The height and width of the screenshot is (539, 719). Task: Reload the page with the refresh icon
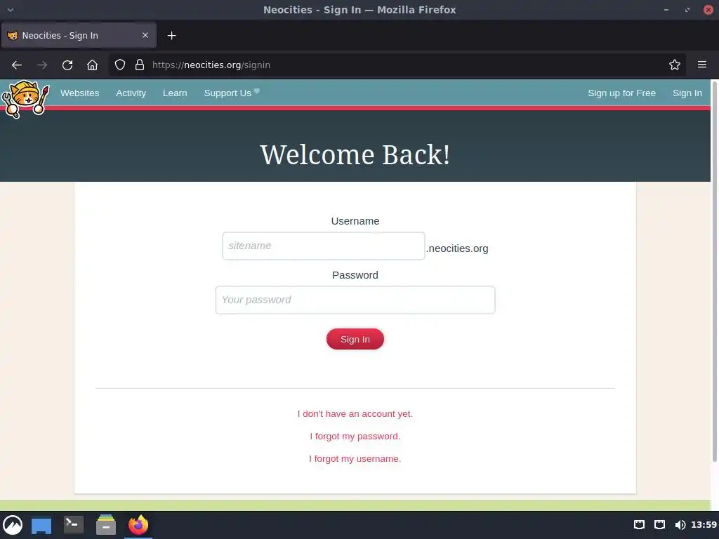click(x=67, y=65)
